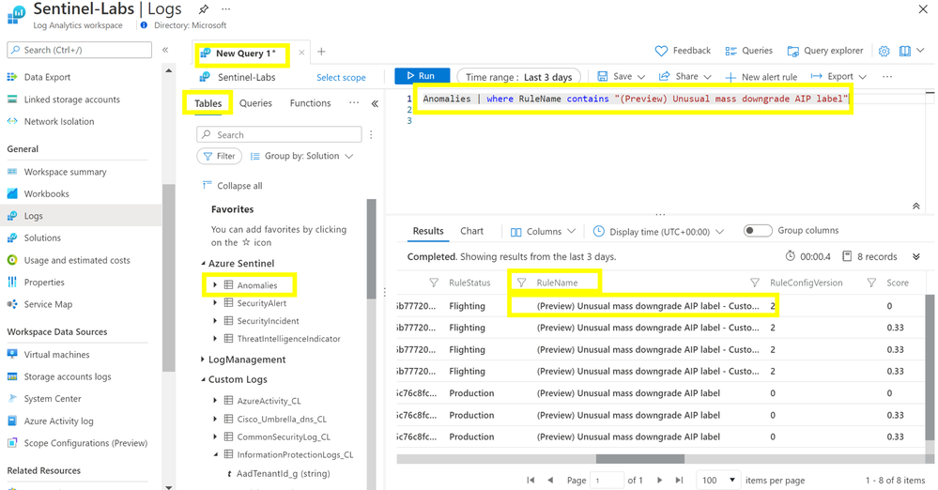Collapse the tables side pane
The height and width of the screenshot is (490, 938).
tap(375, 103)
